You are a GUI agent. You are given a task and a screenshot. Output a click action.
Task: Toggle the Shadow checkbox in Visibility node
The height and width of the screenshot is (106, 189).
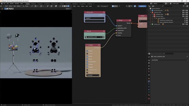click(87, 67)
